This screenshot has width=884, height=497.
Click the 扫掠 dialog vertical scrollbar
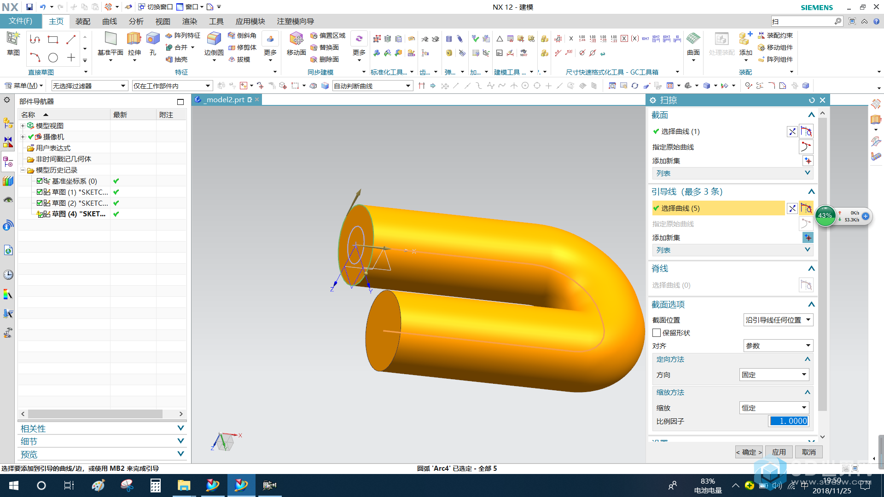(x=823, y=265)
